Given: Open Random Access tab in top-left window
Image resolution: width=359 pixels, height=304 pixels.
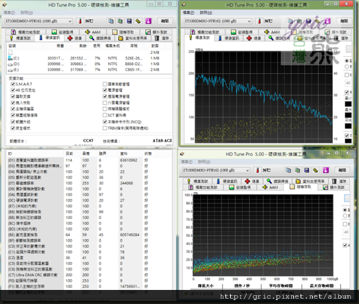Looking at the screenshot, I should [123, 32].
